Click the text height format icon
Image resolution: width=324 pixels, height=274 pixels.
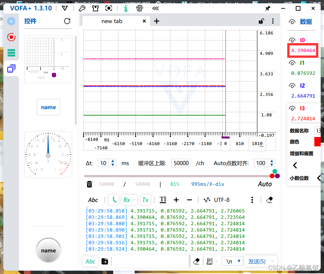pos(163,200)
